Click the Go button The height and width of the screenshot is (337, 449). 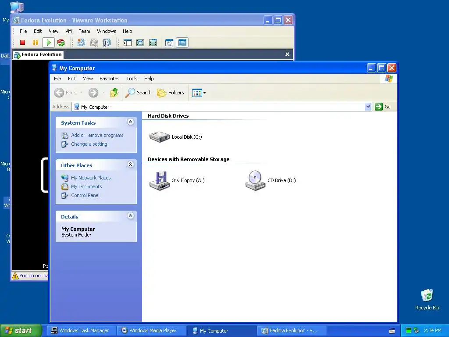[x=383, y=107]
